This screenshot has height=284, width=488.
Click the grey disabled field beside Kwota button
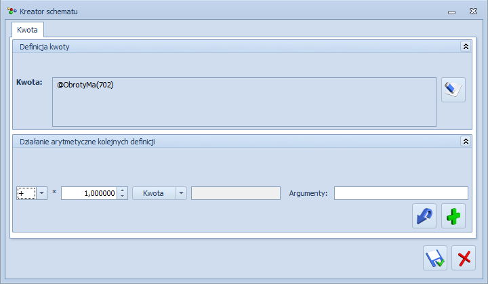click(x=236, y=193)
